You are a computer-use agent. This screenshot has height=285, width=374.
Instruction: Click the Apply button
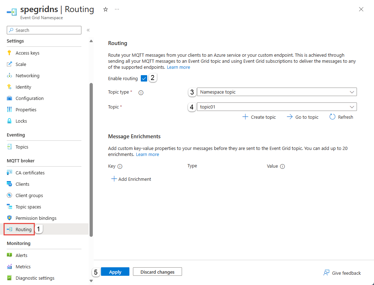pos(115,272)
